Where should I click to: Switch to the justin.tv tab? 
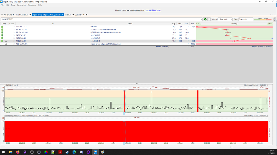78,15
